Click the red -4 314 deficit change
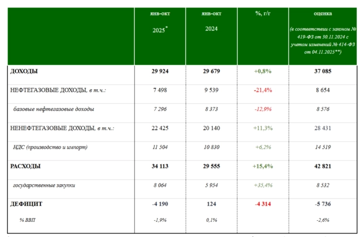Screen dimensions: 363x237 [263, 204]
